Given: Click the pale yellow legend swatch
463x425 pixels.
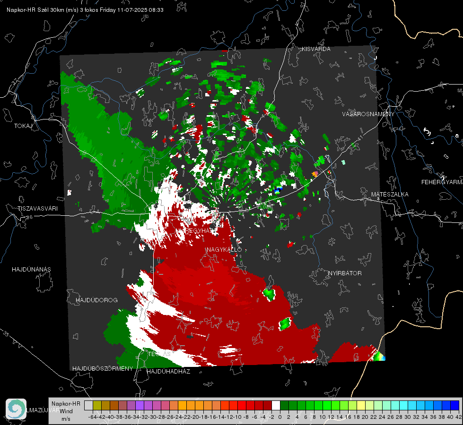Looking at the screenshot, I should click(x=361, y=405).
